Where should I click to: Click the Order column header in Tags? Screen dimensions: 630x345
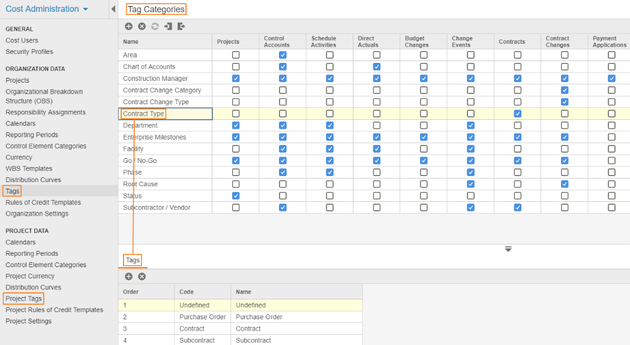pyautogui.click(x=146, y=292)
